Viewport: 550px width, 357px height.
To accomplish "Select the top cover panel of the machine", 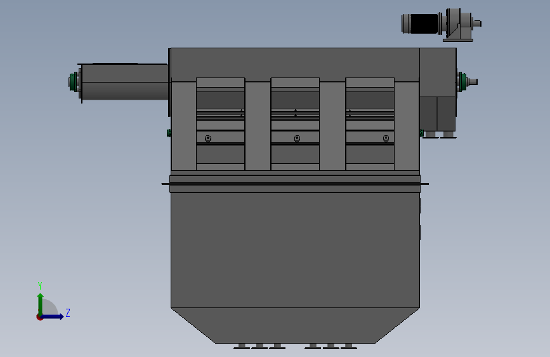I will pyautogui.click(x=295, y=64).
